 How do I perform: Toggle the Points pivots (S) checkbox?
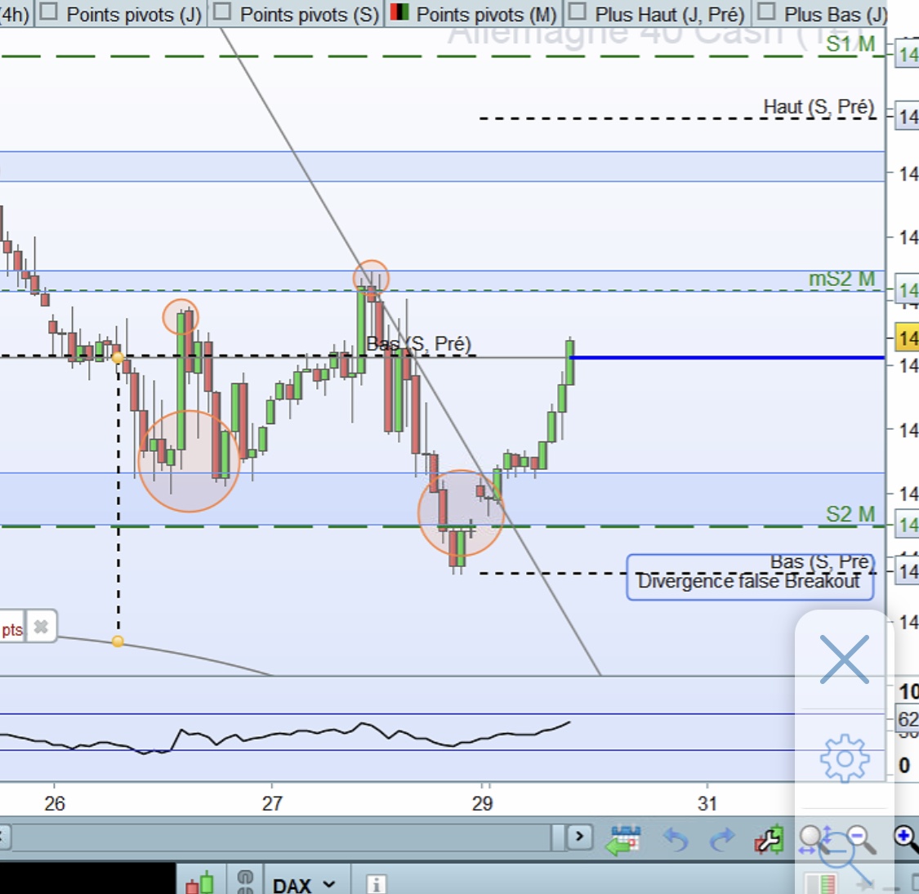(223, 11)
